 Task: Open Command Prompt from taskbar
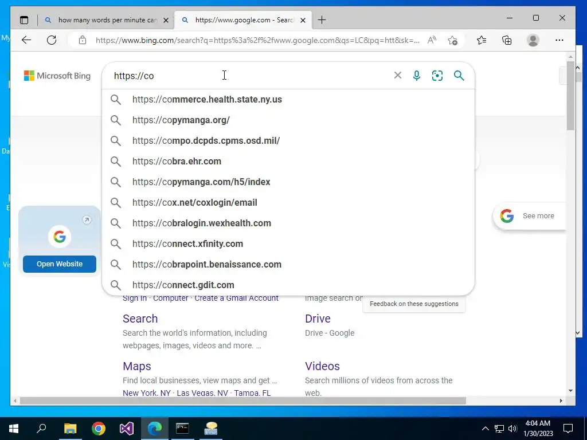[x=182, y=429]
